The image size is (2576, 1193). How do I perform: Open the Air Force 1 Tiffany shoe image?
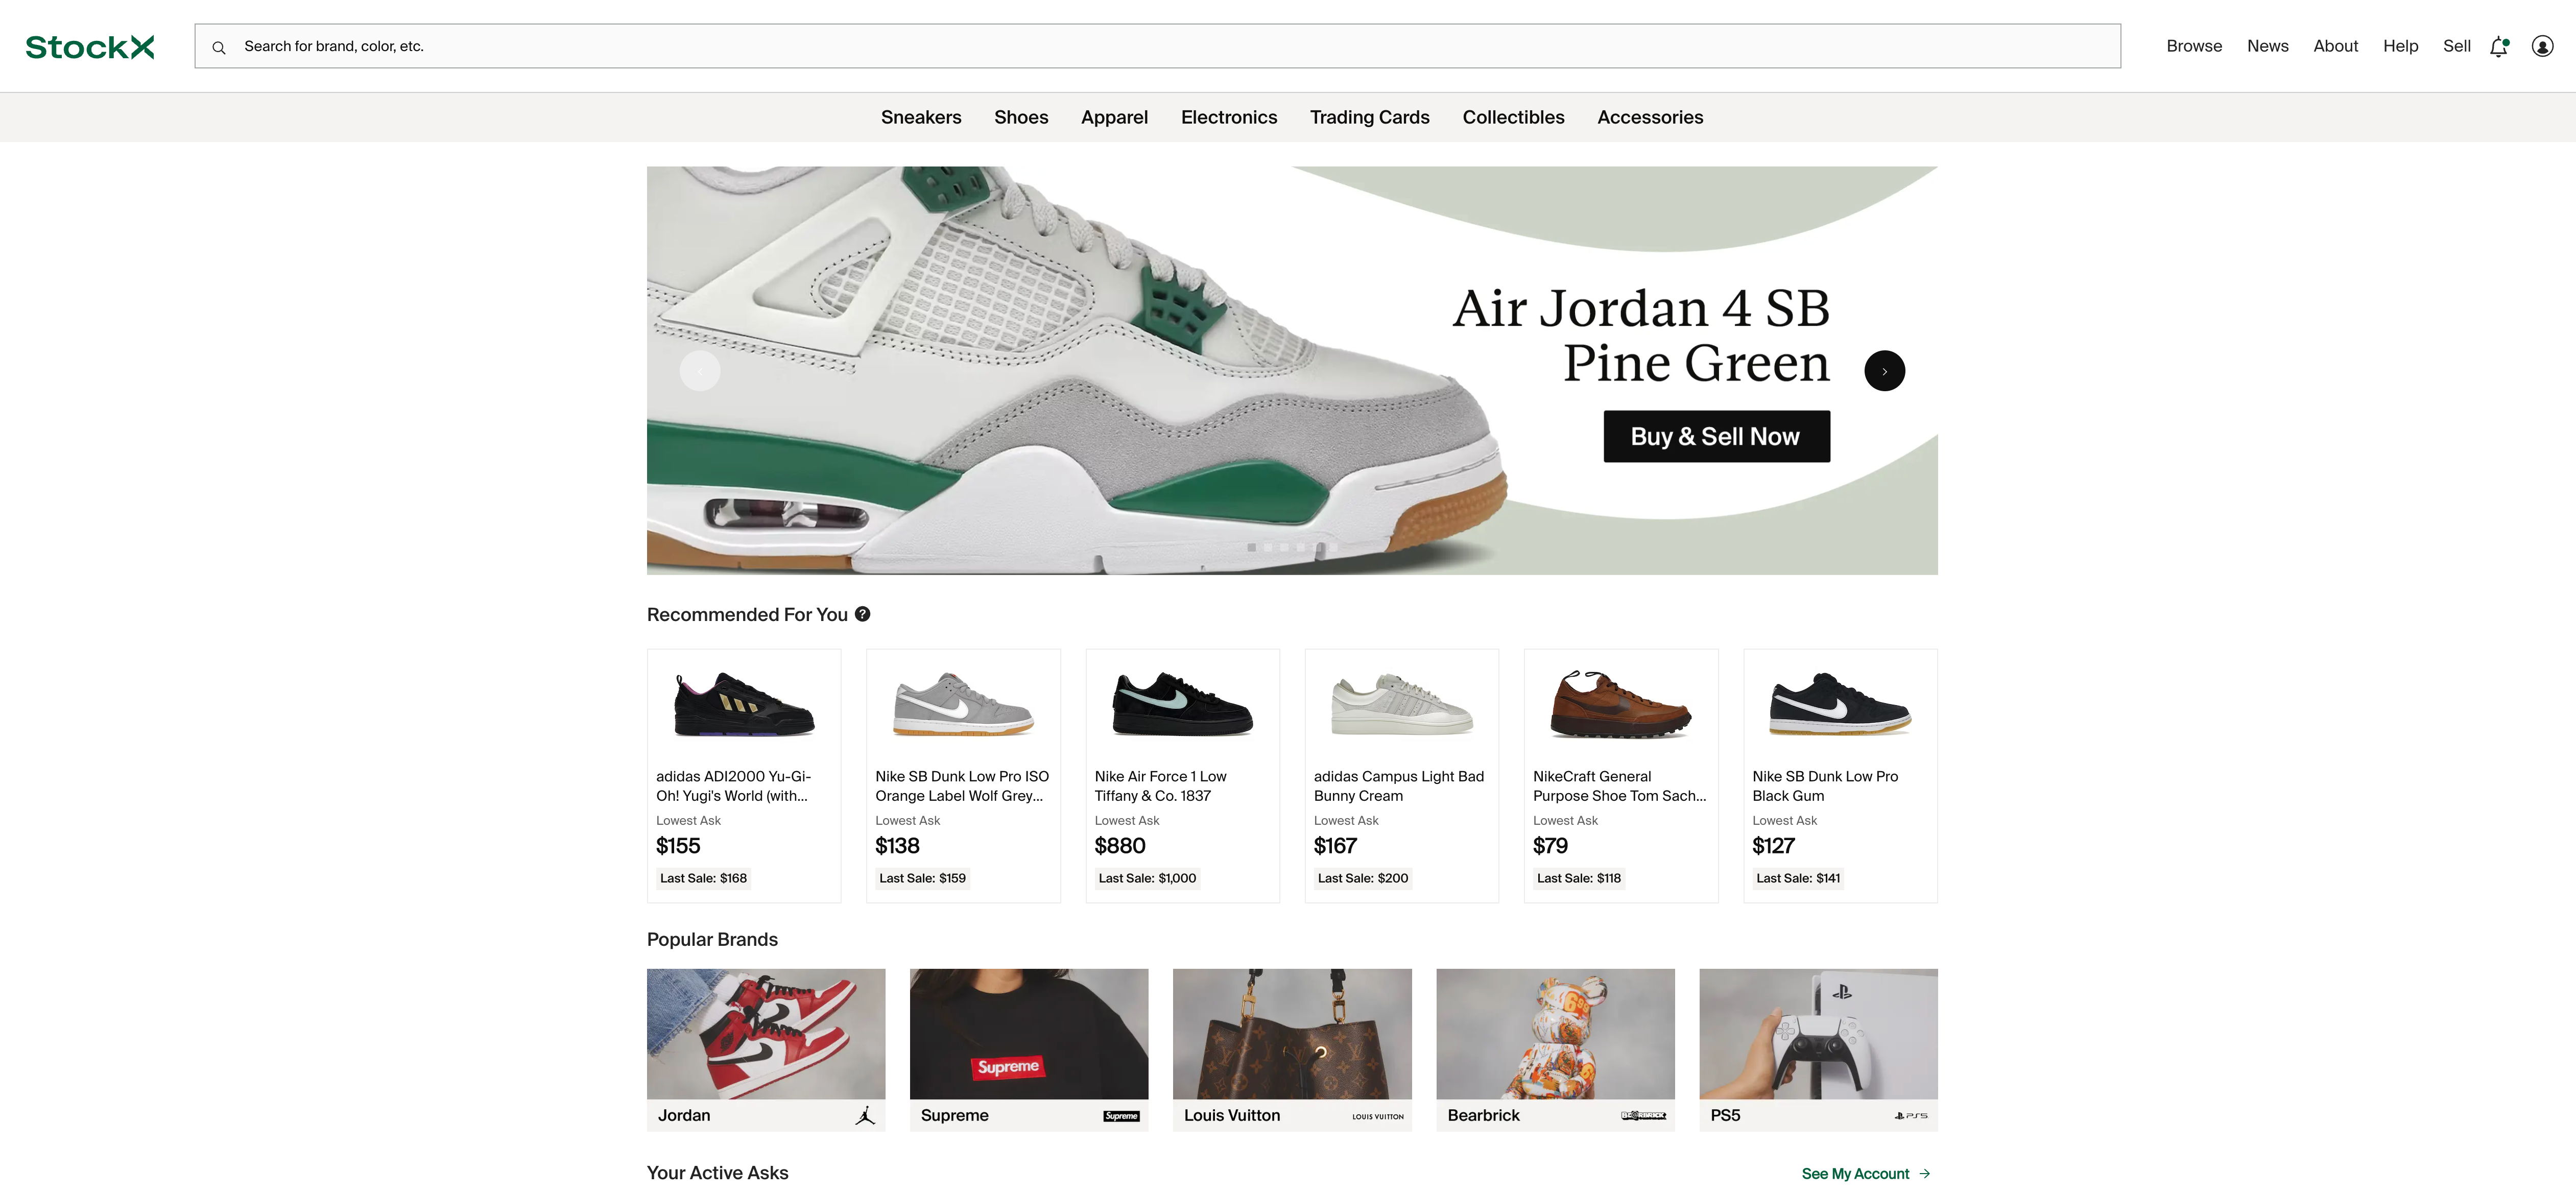[x=1182, y=704]
